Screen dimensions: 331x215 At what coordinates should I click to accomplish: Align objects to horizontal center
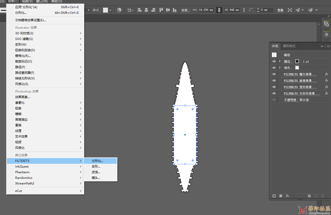pyautogui.click(x=146, y=10)
